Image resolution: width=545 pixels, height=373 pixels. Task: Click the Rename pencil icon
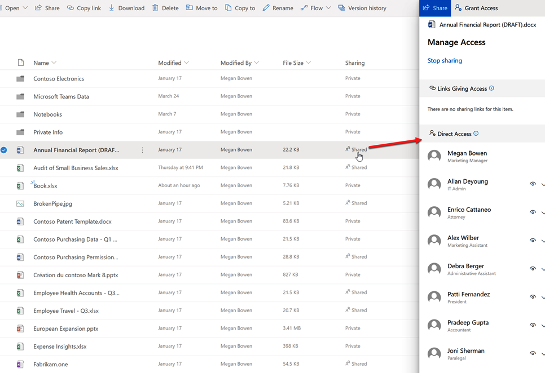click(x=266, y=8)
